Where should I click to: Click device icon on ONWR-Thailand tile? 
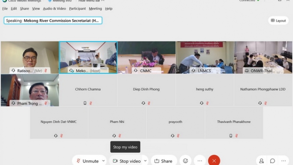[x=247, y=71]
